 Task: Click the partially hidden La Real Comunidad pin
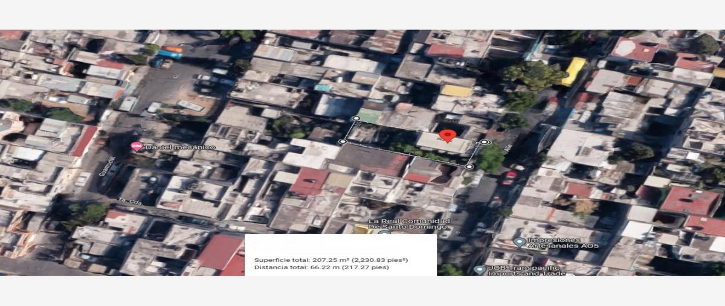(385, 232)
